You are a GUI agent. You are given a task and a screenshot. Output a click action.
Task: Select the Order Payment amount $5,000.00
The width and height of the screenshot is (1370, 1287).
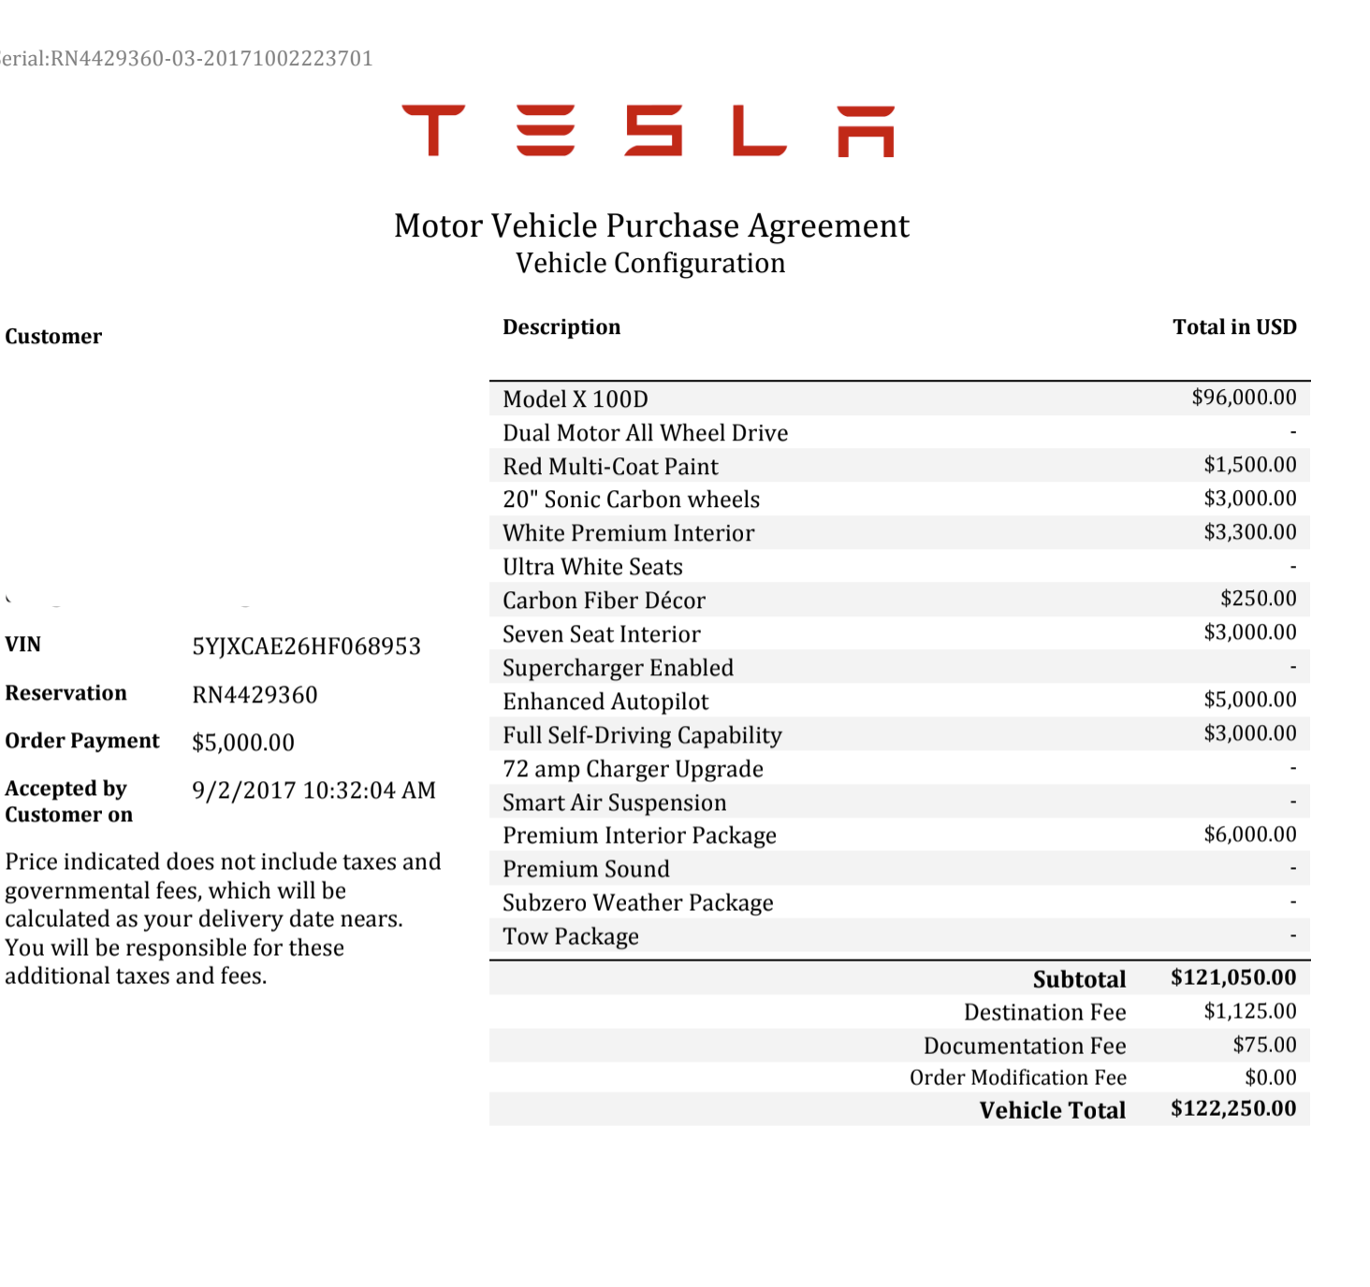(243, 743)
